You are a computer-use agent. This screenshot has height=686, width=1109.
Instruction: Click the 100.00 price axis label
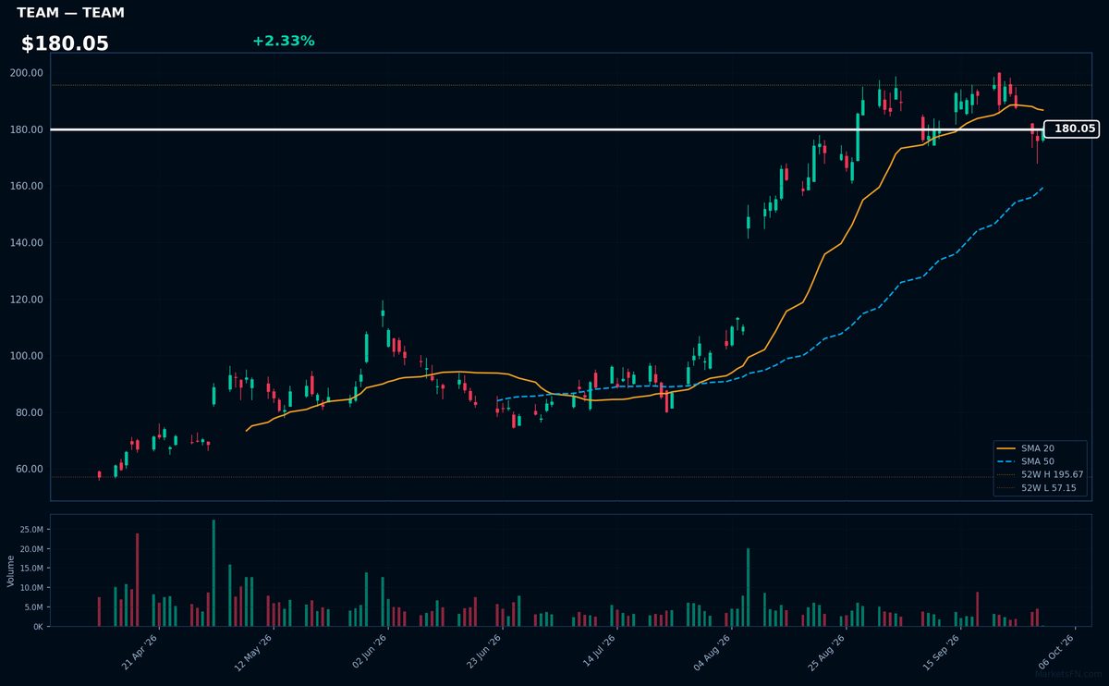point(27,356)
